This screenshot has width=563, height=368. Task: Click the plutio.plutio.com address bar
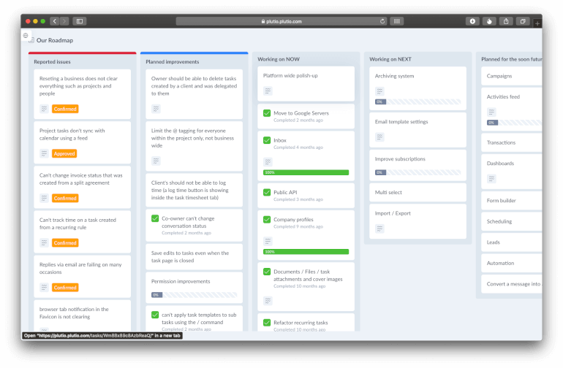281,21
